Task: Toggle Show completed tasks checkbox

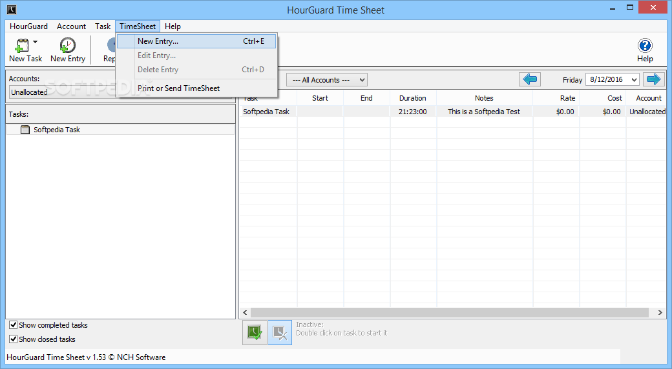Action: (x=14, y=325)
